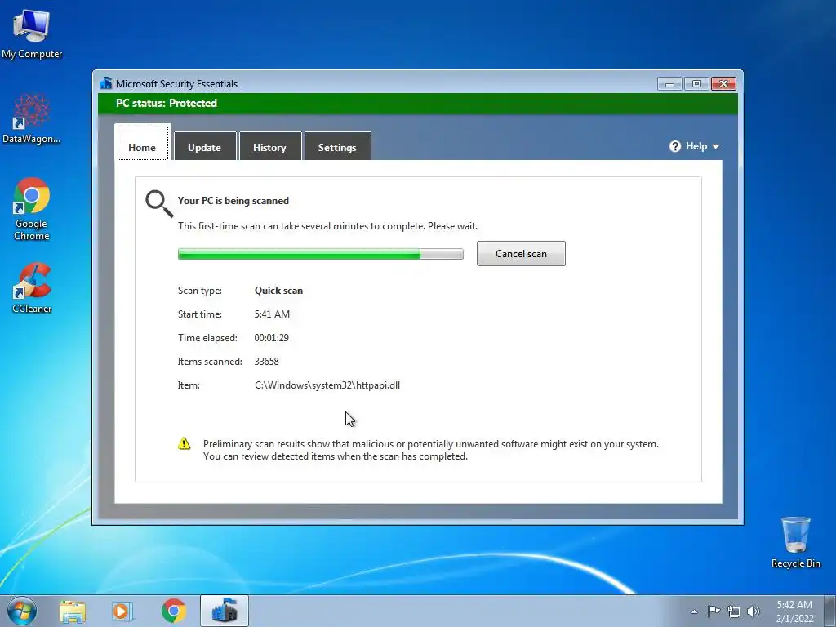Image resolution: width=836 pixels, height=627 pixels.
Task: Click the Quick scan value text
Action: pyautogui.click(x=278, y=291)
